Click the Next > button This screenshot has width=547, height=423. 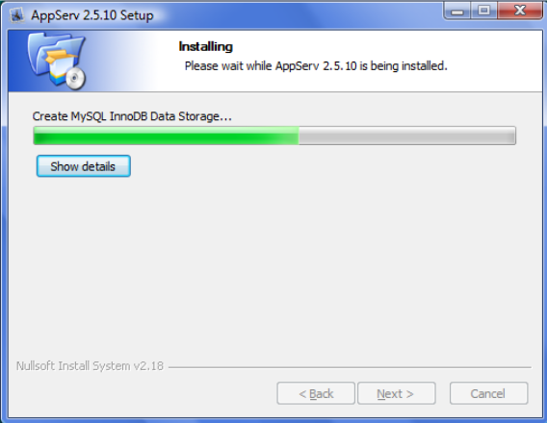coord(397,393)
